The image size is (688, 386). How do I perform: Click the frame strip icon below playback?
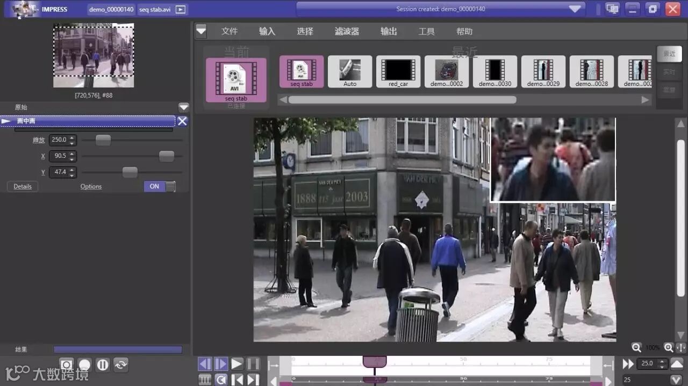pyautogui.click(x=205, y=380)
